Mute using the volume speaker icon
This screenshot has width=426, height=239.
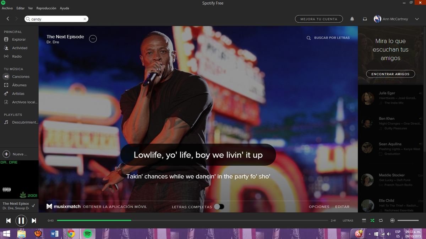click(392, 221)
